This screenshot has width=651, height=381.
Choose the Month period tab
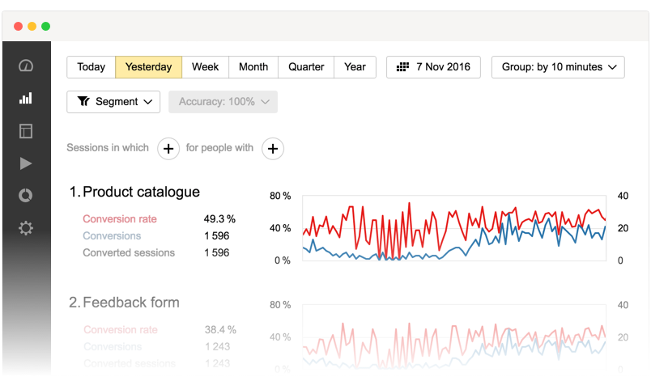[x=253, y=67]
